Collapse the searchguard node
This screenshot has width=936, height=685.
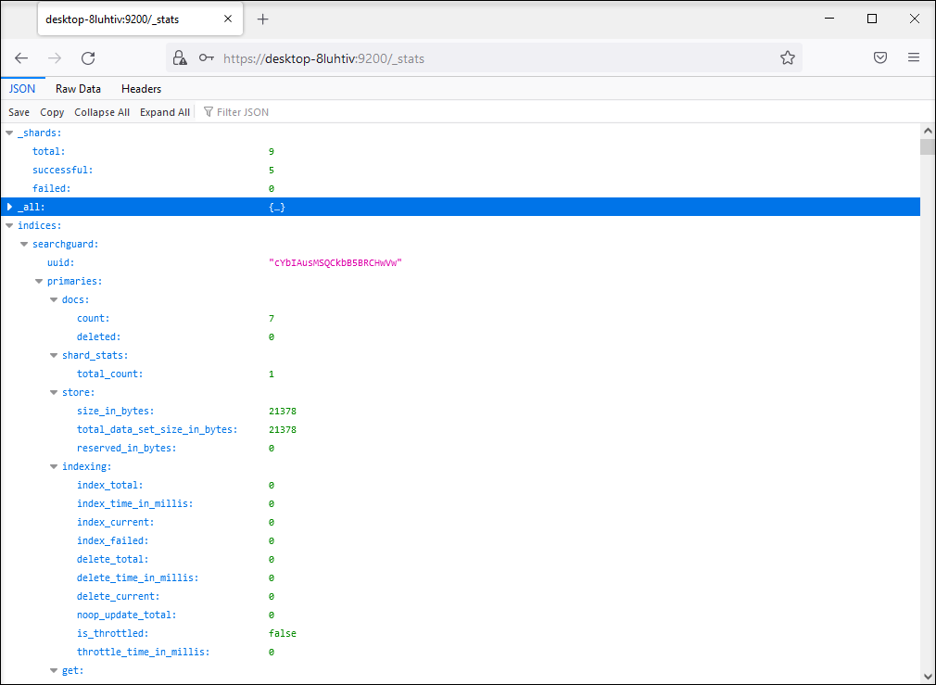point(24,245)
